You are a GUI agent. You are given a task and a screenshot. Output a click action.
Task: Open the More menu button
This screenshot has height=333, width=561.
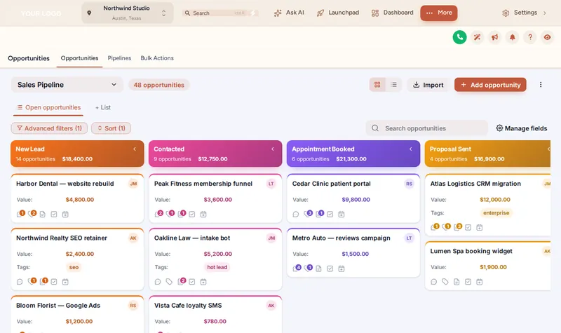[439, 13]
